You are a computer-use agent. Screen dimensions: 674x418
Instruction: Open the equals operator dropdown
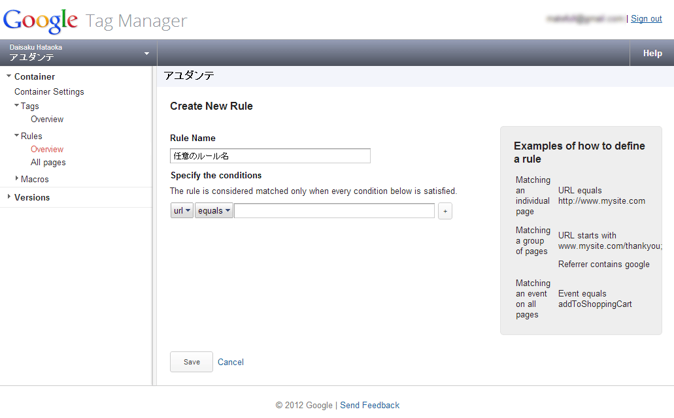(214, 211)
